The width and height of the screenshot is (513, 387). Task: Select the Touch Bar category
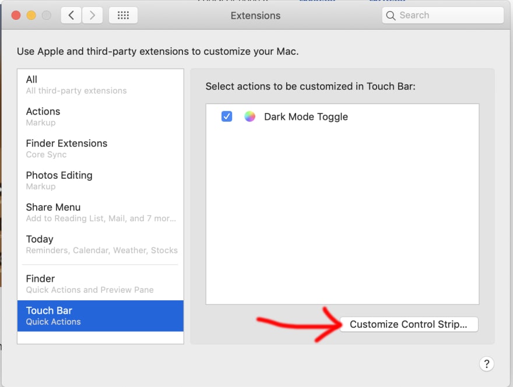click(100, 316)
